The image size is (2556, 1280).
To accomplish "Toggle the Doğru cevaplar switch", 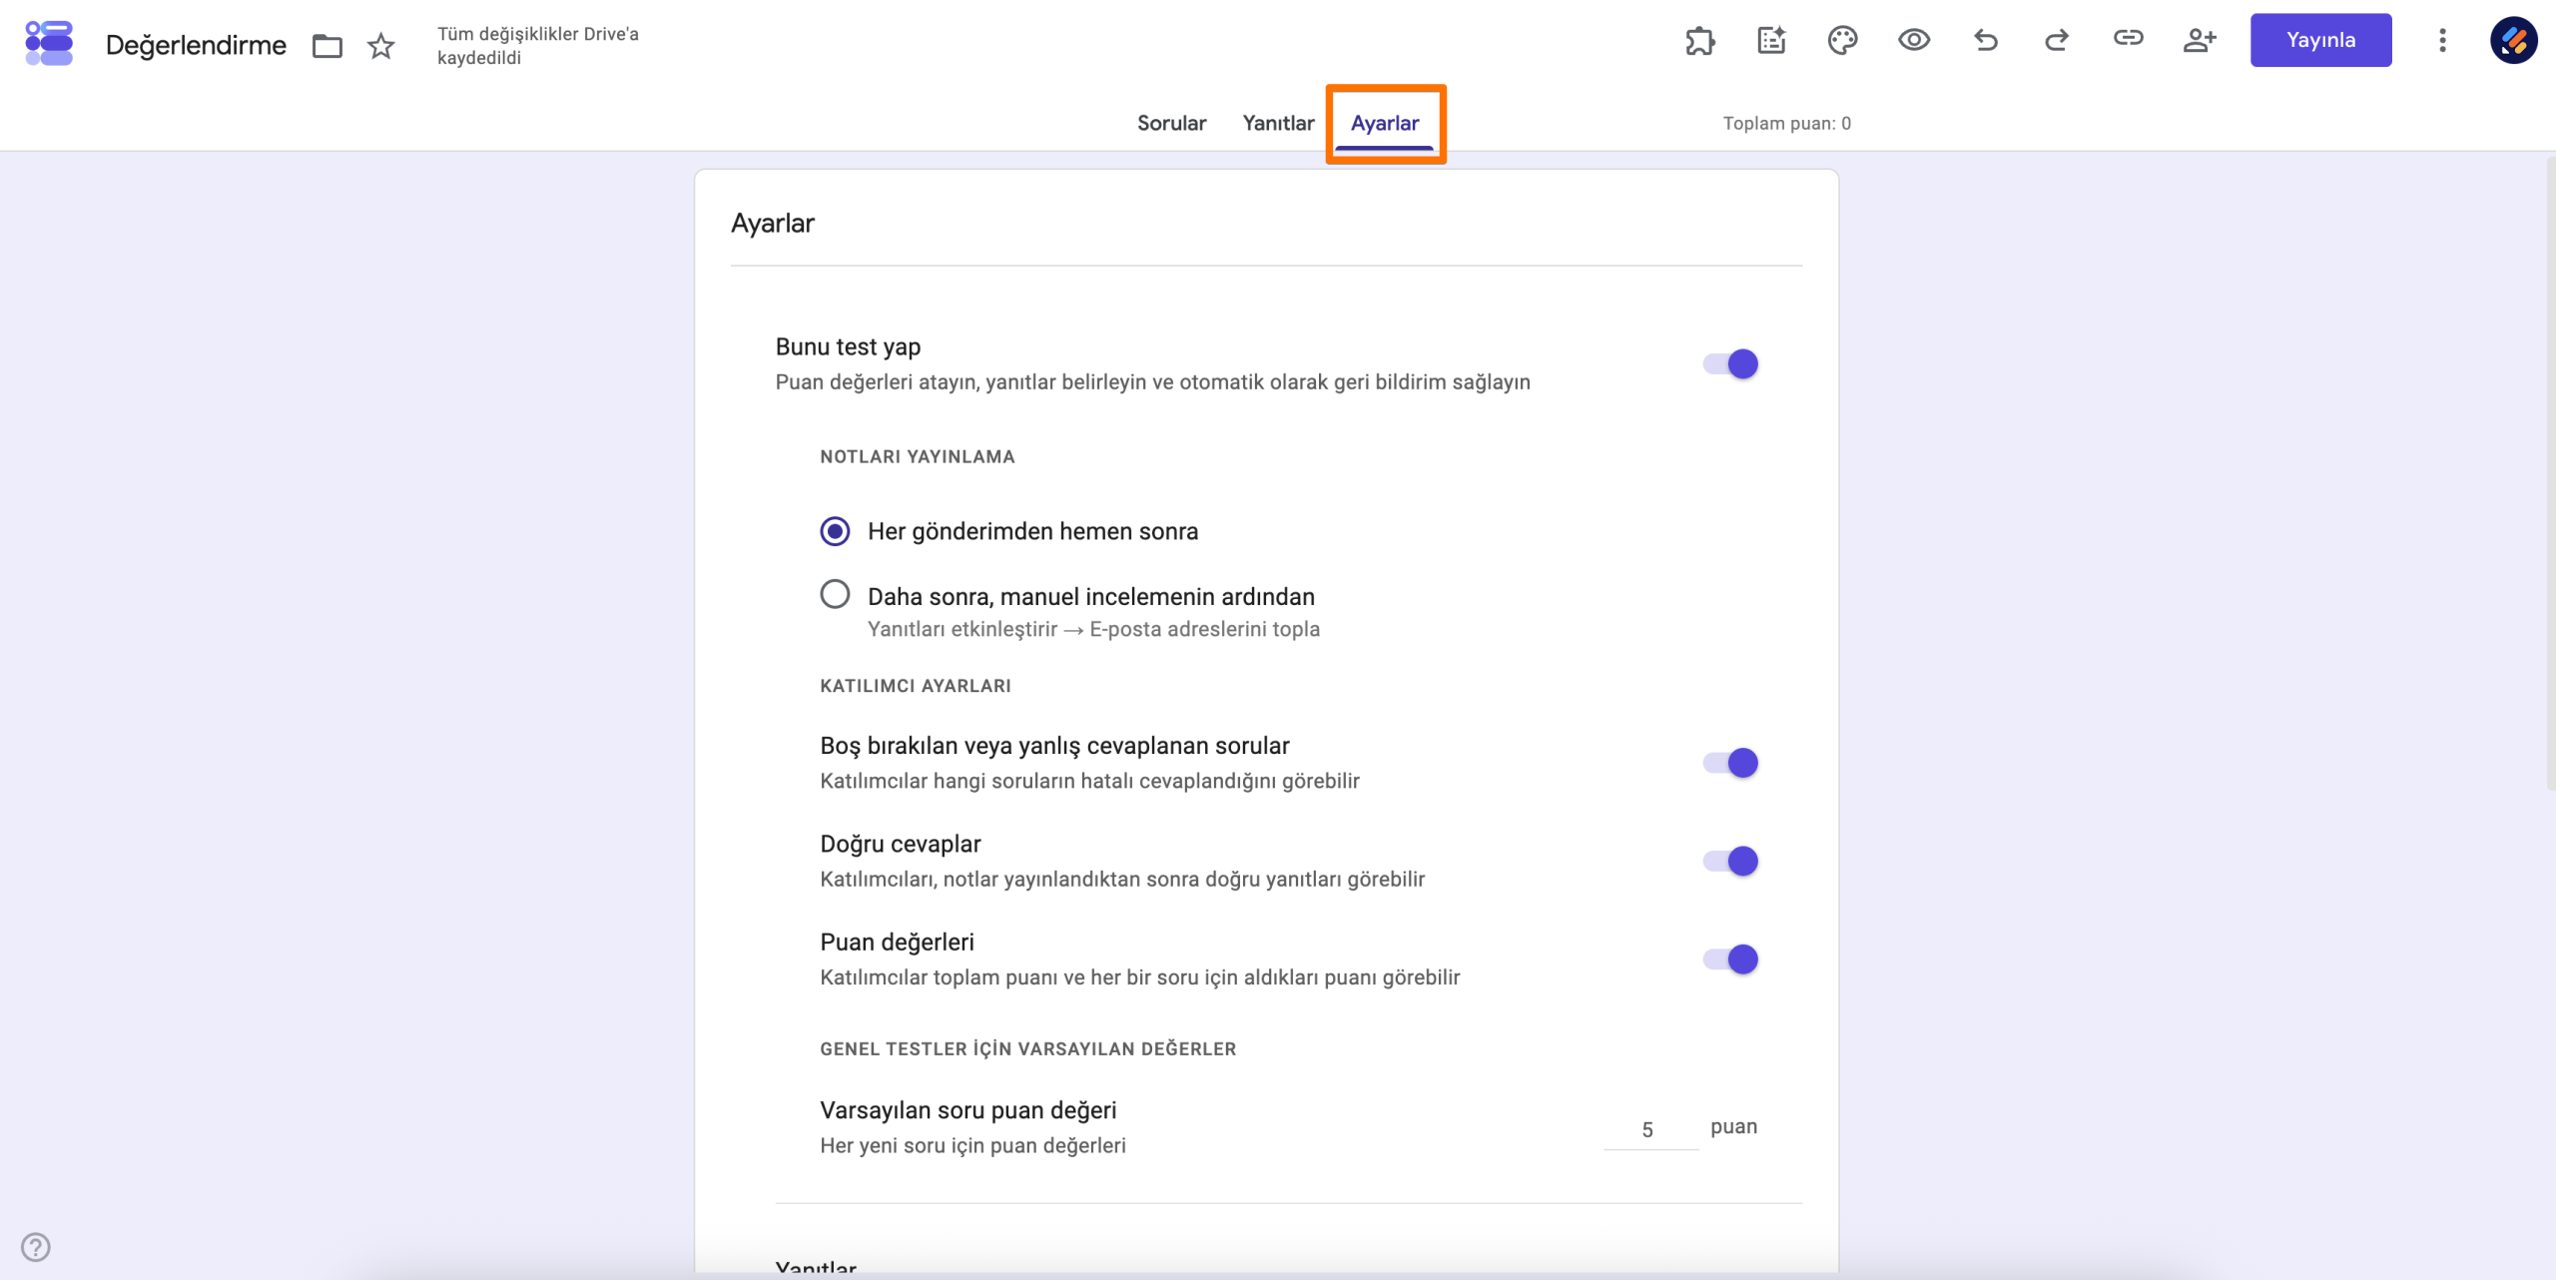I will coord(1730,861).
